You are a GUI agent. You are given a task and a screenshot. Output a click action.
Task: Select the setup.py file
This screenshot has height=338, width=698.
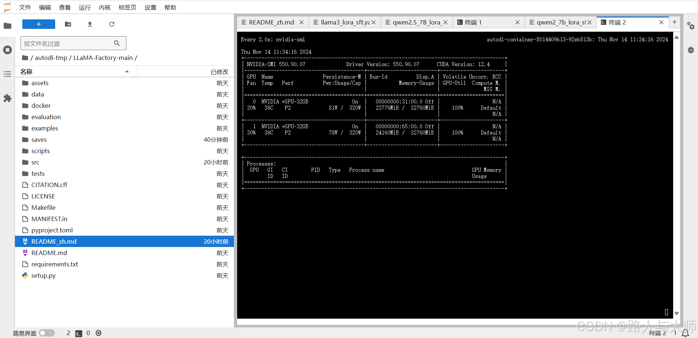pyautogui.click(x=124, y=276)
